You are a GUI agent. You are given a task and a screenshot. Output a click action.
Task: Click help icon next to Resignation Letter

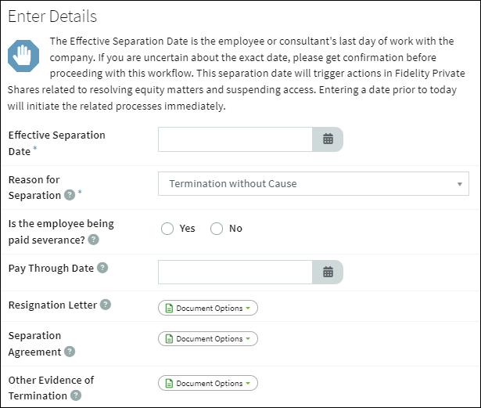(106, 305)
